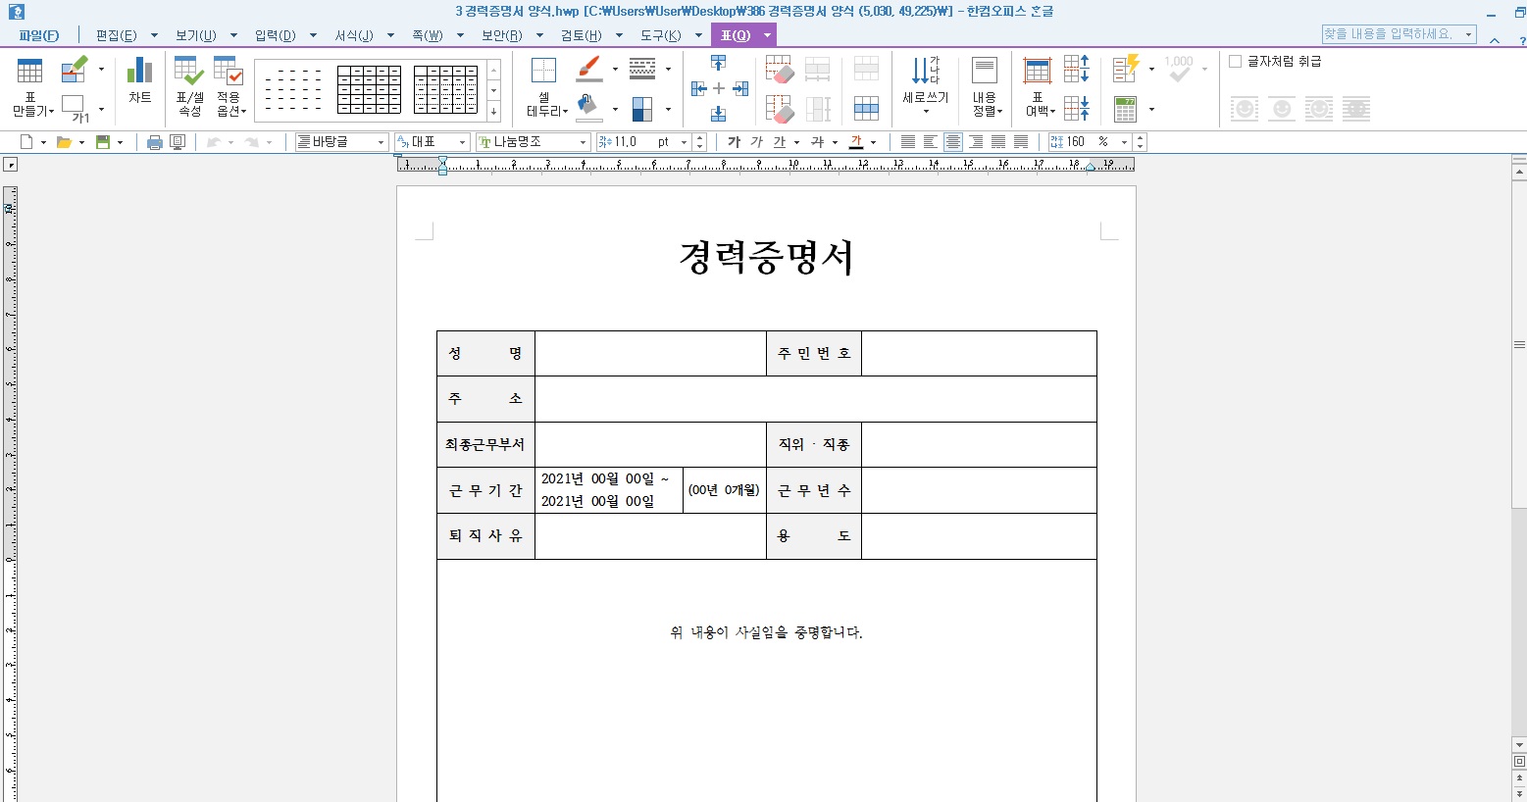Viewport: 1527px width, 802px height.
Task: Apply the full grid table style thumbnail
Action: tap(369, 89)
